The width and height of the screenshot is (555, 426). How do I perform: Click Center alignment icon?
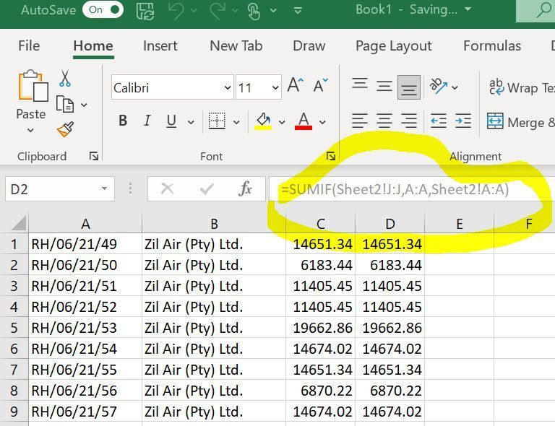tap(384, 121)
